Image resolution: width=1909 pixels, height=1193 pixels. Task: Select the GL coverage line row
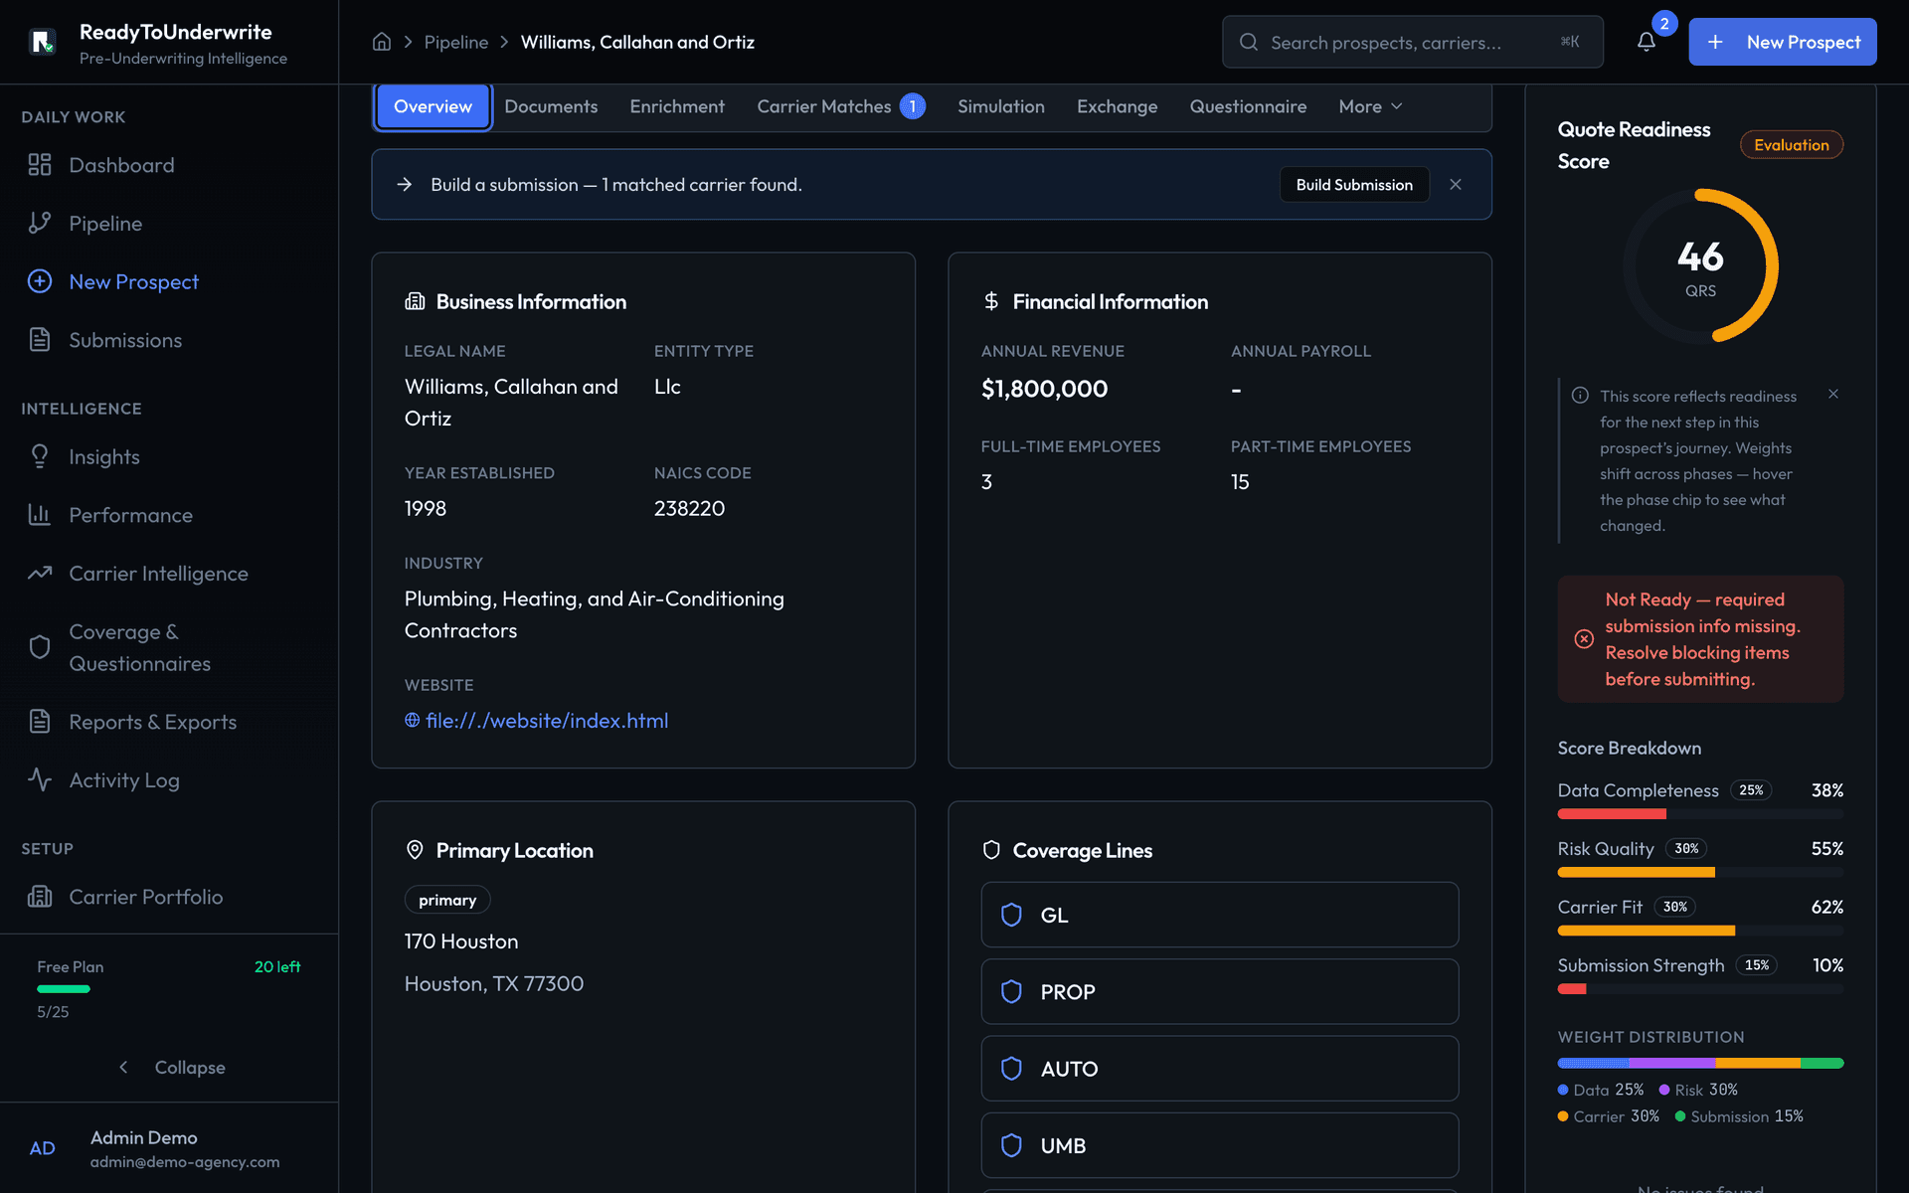1220,915
